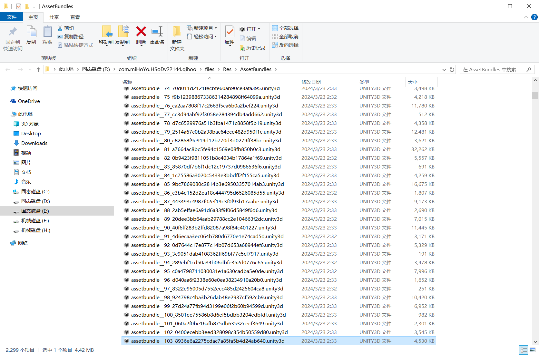Go up one folder level arrow
Screen dimensions: 539x355
(x=38, y=70)
